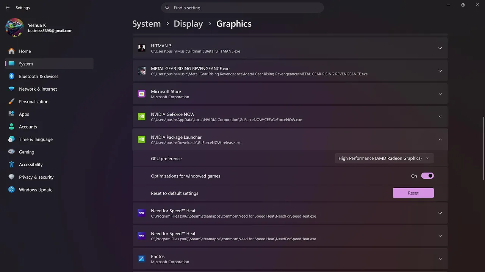Click the GeForceNOW-release.exe path text
The image size is (485, 272).
point(196,143)
